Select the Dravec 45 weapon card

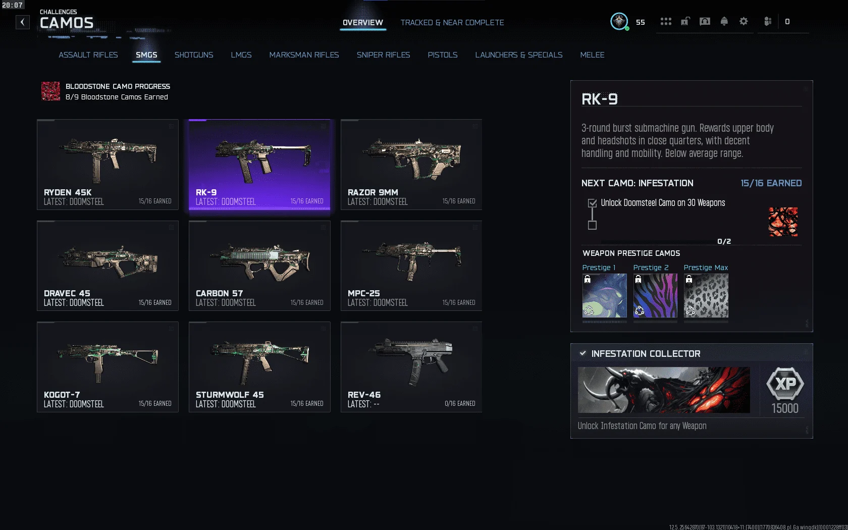tap(108, 266)
